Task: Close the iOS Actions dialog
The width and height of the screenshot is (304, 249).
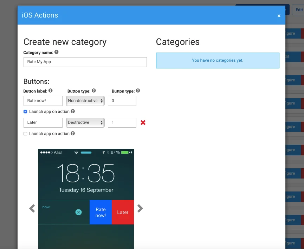Action: click(x=279, y=16)
